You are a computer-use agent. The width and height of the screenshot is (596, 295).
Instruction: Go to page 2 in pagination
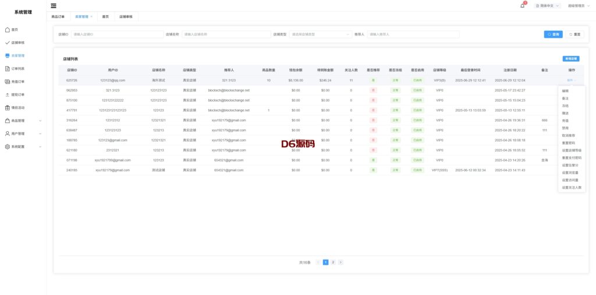click(x=333, y=262)
